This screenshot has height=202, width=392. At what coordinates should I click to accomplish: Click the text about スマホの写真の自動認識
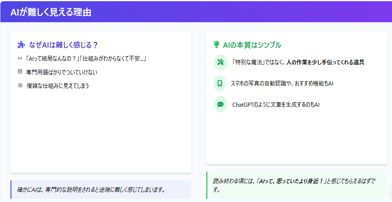point(282,83)
